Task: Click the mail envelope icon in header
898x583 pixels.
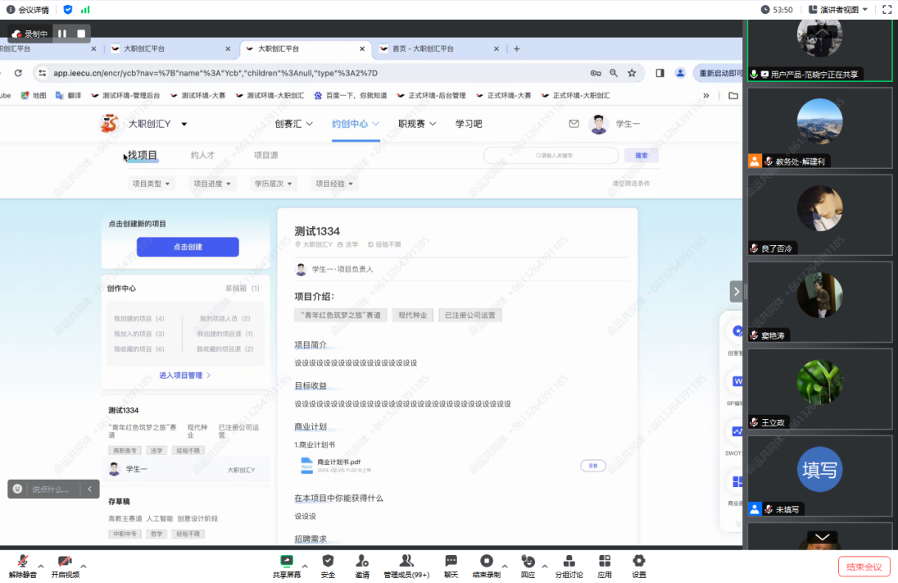Action: pos(574,124)
